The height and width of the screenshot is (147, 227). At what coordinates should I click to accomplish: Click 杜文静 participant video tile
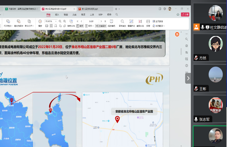point(210,17)
